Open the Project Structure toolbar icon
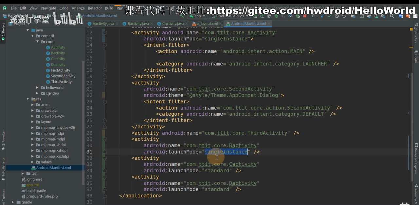The image size is (419, 205). [x=353, y=16]
